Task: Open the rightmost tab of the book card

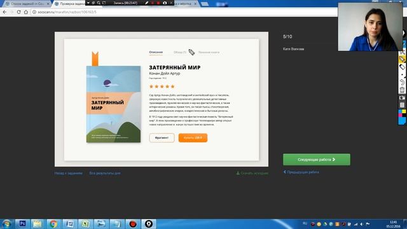Action: click(209, 52)
